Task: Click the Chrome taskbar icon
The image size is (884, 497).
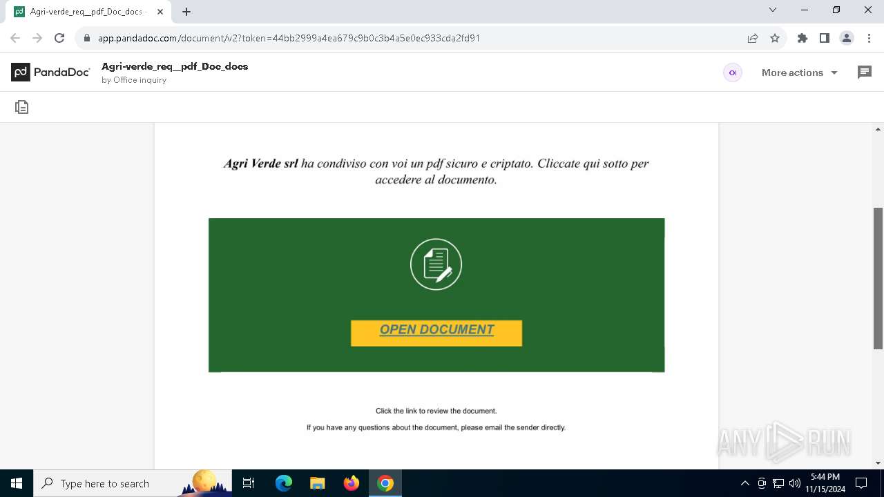Action: point(385,483)
